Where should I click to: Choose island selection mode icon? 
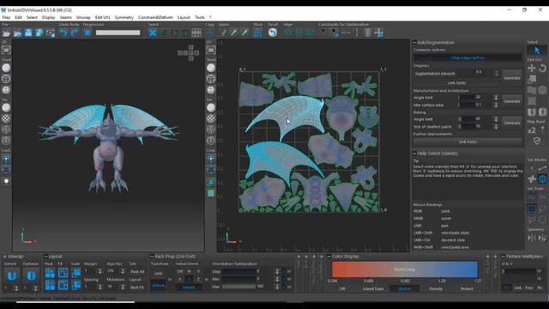coord(542,179)
